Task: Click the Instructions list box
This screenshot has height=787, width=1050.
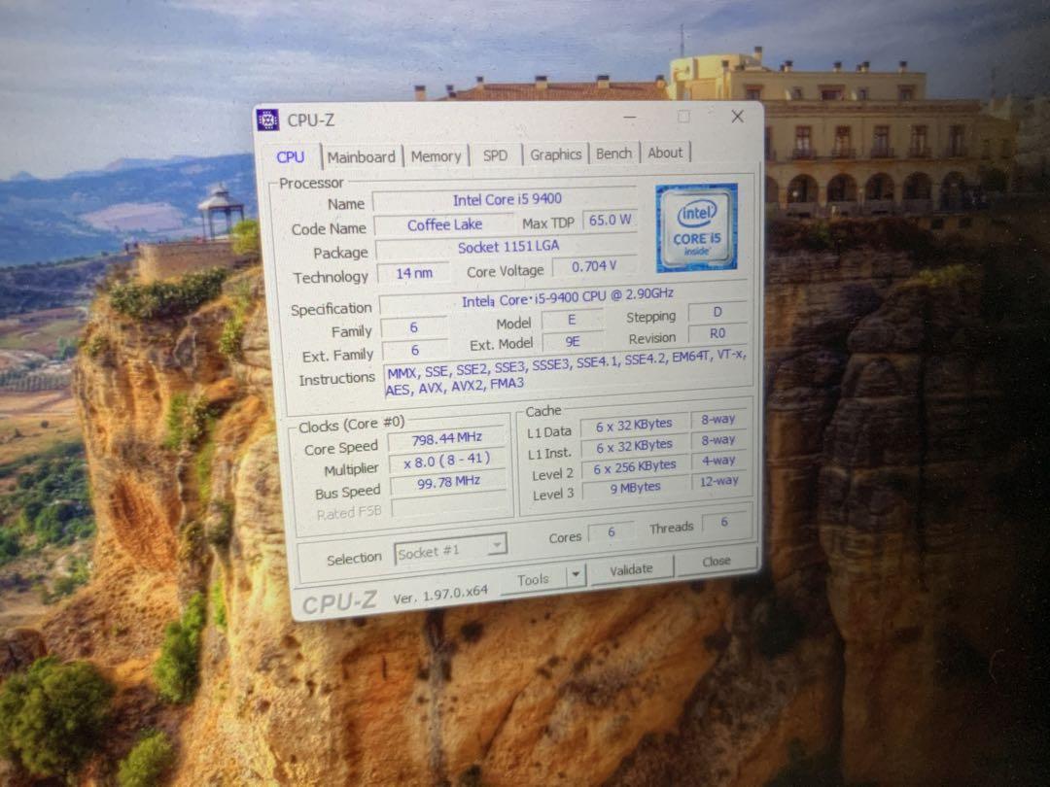Action: pyautogui.click(x=567, y=373)
